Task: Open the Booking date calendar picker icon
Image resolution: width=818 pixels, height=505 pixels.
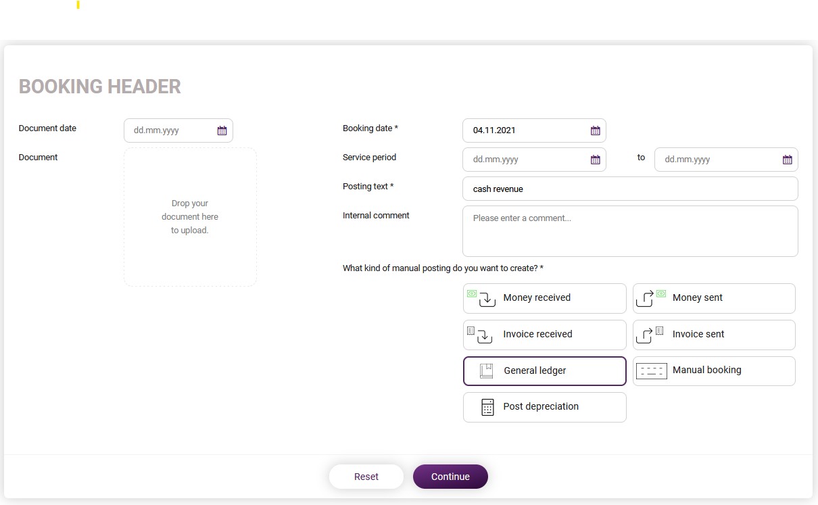Action: point(595,130)
